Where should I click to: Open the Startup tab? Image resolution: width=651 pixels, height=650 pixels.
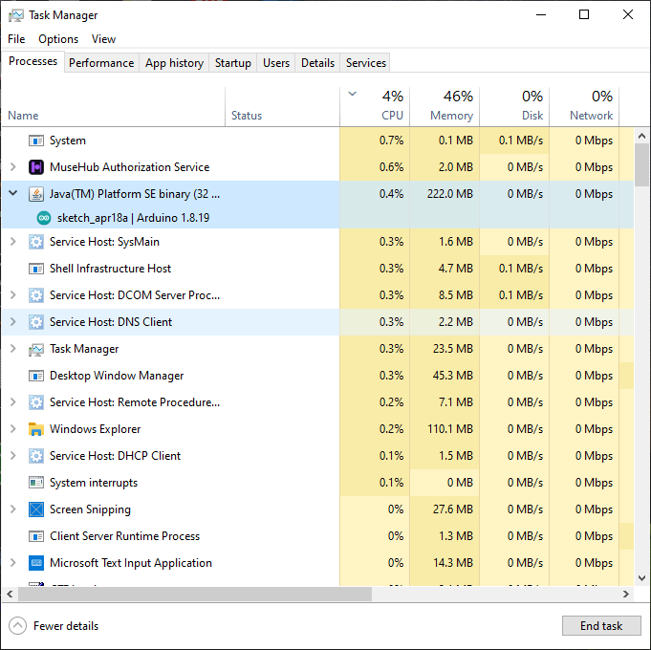pos(232,63)
